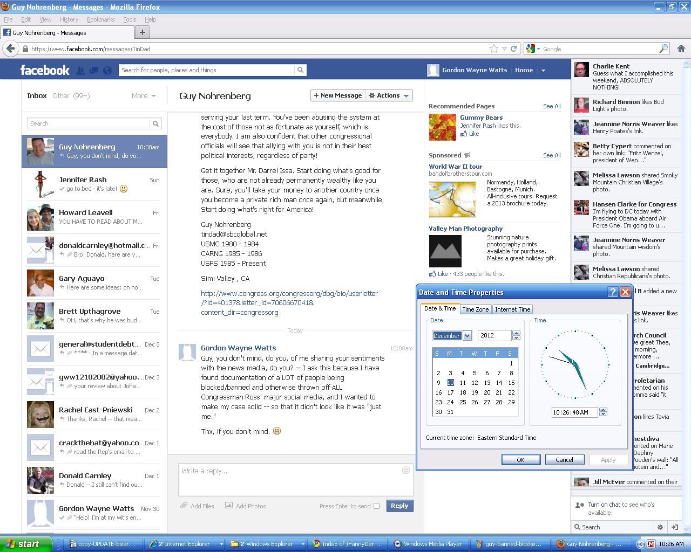Viewport: 691px width, 552px height.
Task: Click the Home link in Facebook header
Action: tap(524, 70)
